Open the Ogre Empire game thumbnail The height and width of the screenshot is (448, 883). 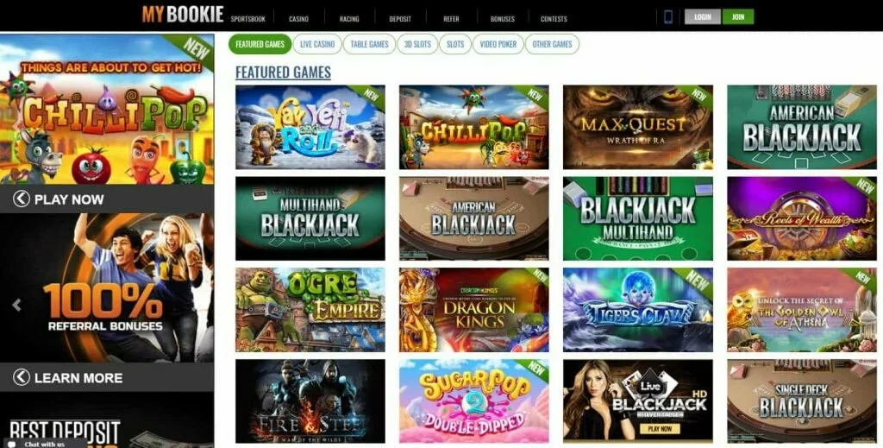point(310,309)
